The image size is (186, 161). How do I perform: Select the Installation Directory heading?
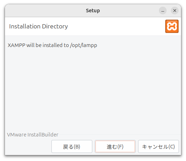(38, 26)
